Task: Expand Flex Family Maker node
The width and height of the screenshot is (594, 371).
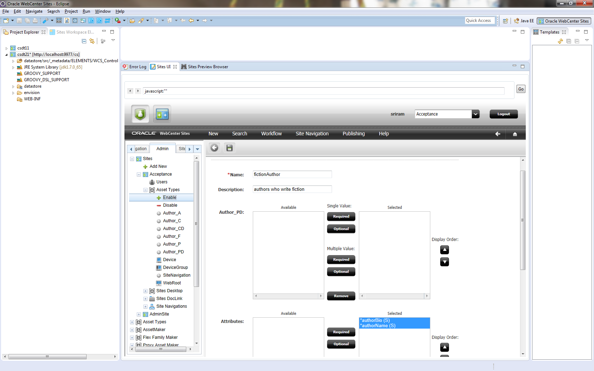Action: (132, 338)
